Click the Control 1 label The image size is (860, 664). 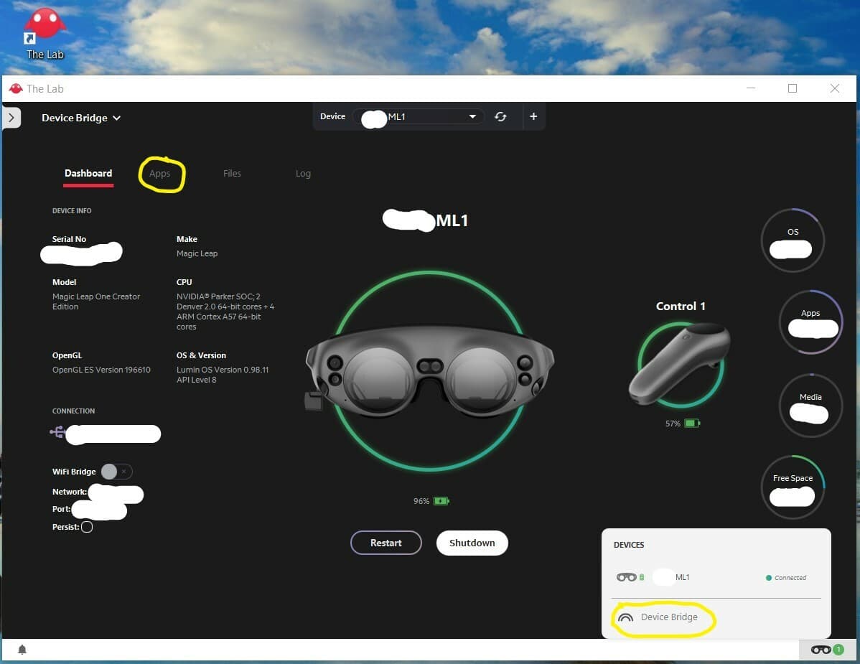(681, 306)
